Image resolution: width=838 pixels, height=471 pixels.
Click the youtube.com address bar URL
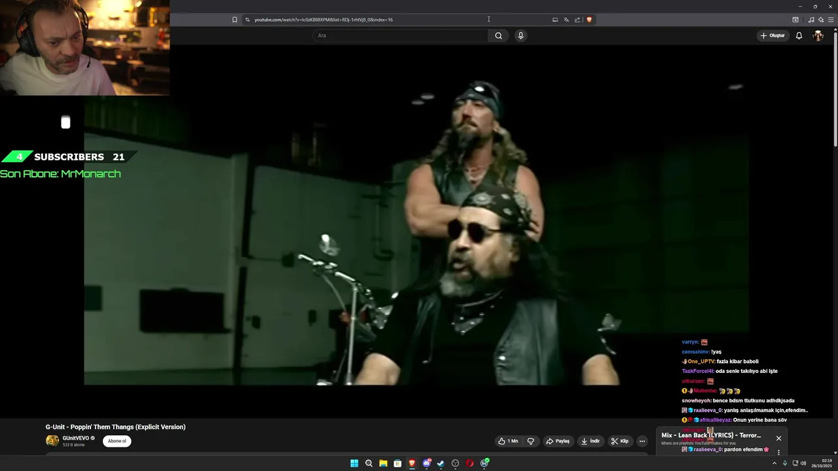(323, 20)
